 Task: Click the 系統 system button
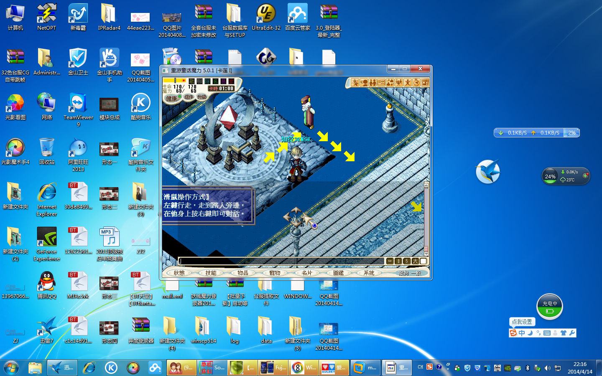[369, 273]
